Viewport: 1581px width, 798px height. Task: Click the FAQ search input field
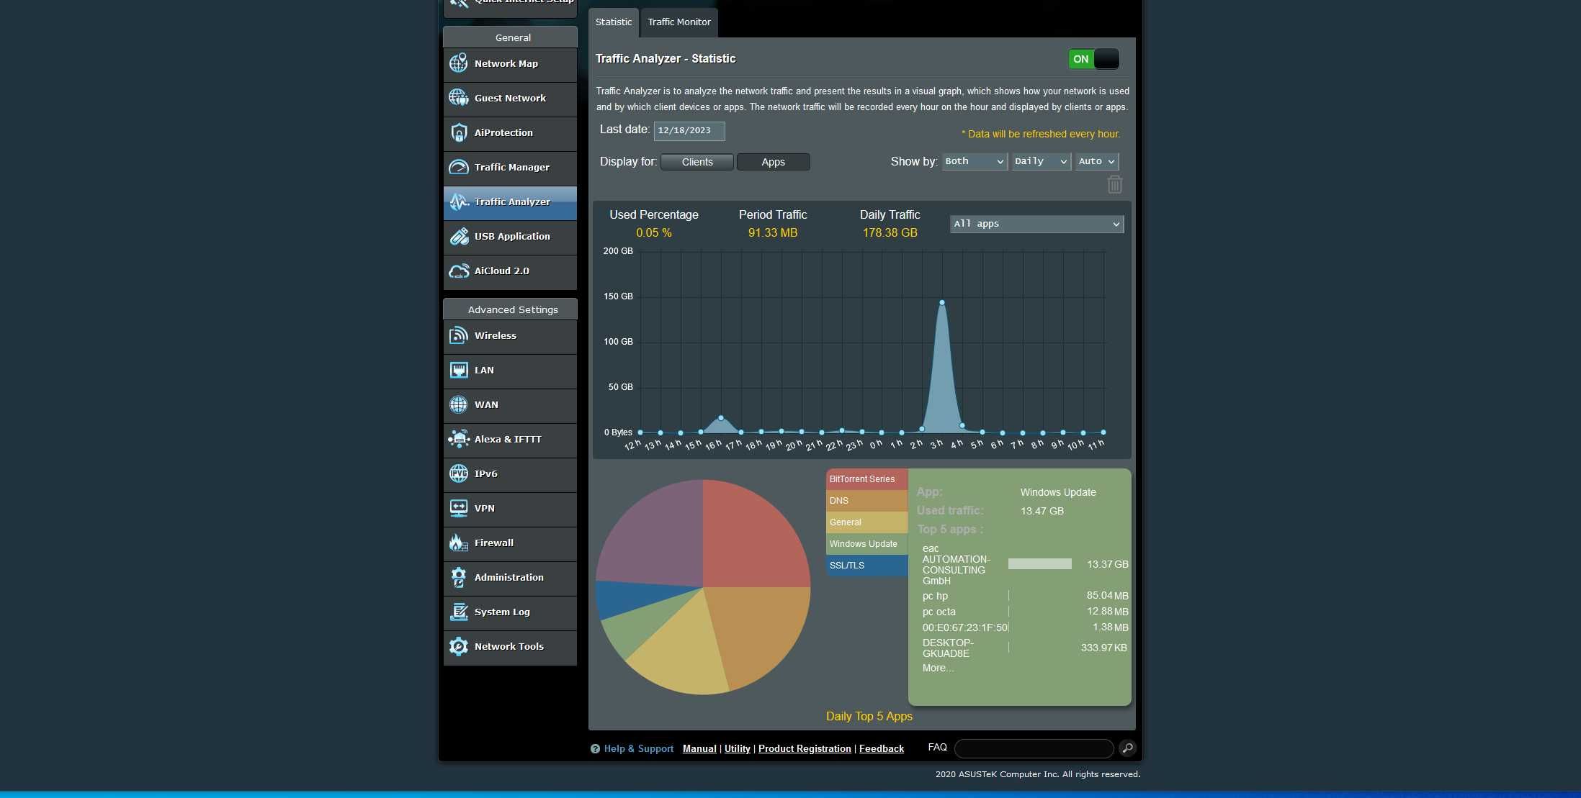pos(1034,748)
